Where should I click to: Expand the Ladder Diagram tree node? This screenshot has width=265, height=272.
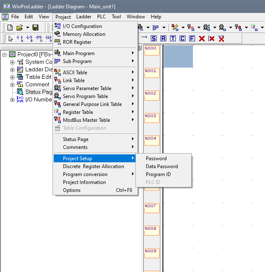12,70
